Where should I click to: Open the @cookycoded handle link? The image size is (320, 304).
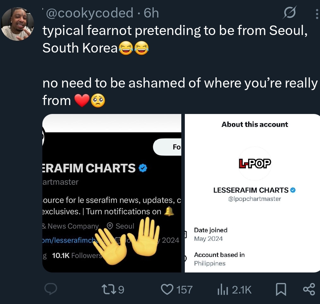(x=90, y=13)
